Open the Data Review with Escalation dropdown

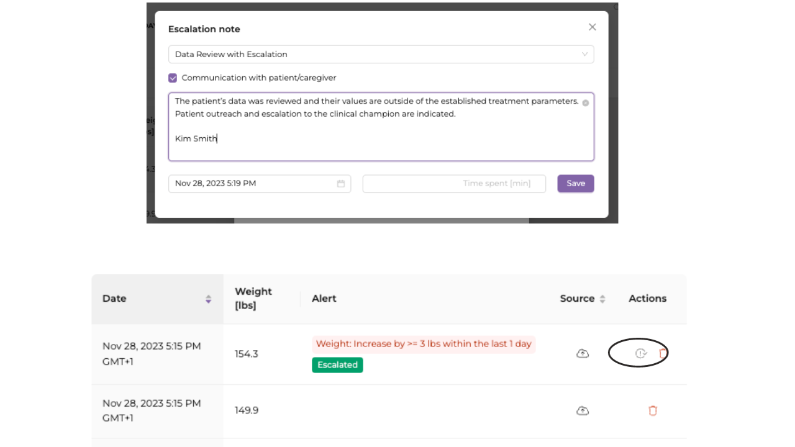(x=381, y=54)
